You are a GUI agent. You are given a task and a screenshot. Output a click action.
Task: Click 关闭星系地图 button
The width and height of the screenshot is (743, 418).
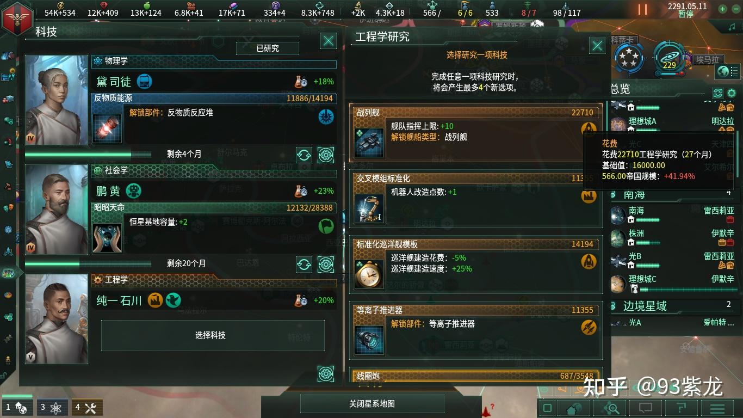point(372,404)
